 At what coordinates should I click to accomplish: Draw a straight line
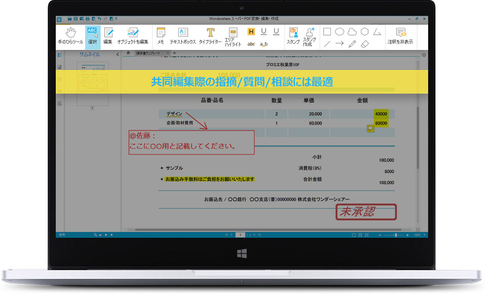pos(327,44)
